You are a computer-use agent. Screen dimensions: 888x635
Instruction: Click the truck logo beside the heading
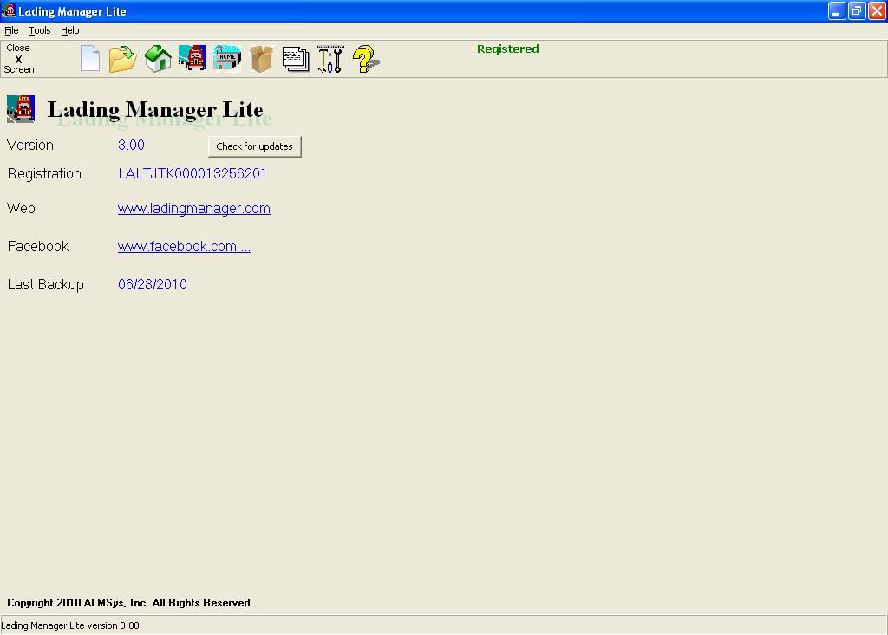coord(21,109)
